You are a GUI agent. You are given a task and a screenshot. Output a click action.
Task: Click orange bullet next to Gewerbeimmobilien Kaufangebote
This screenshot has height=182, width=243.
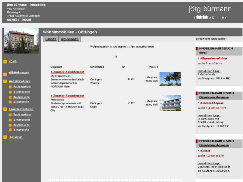coord(10,115)
